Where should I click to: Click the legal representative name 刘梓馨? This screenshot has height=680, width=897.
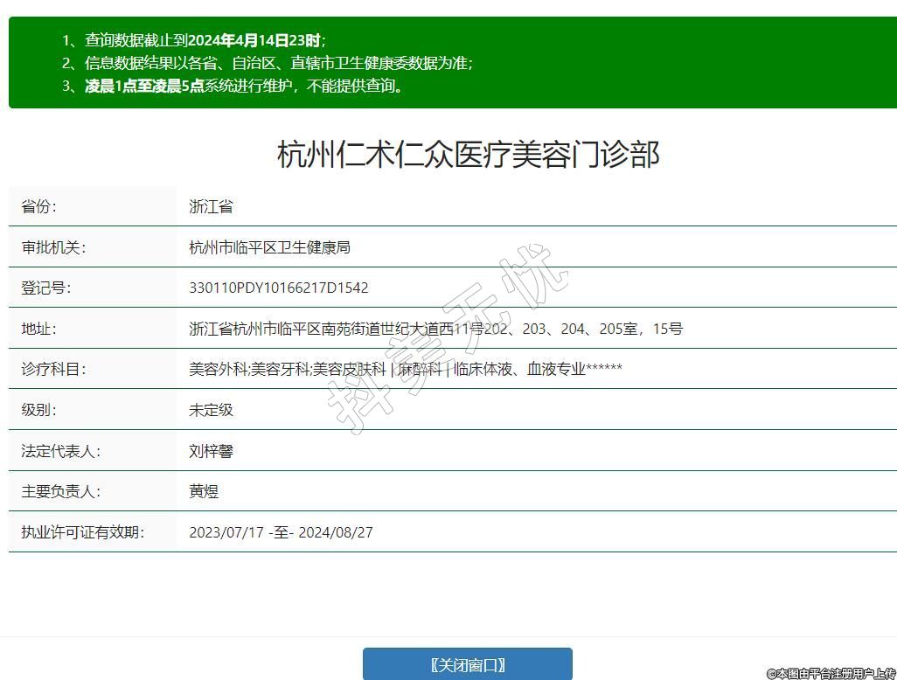click(211, 451)
